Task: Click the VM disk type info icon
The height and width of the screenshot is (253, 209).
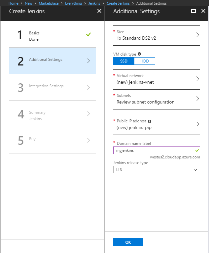Action: coord(139,54)
